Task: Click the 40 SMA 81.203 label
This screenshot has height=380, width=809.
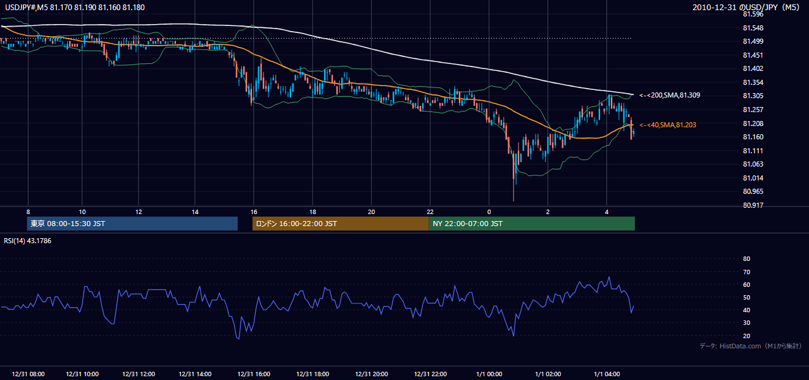Action: pos(668,125)
